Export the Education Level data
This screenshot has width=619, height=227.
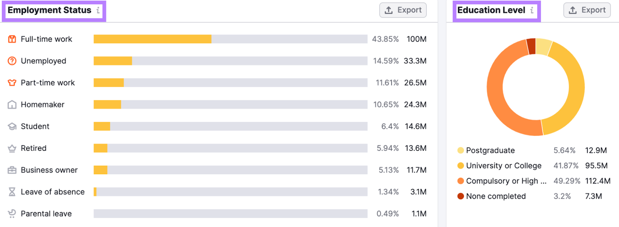[587, 10]
